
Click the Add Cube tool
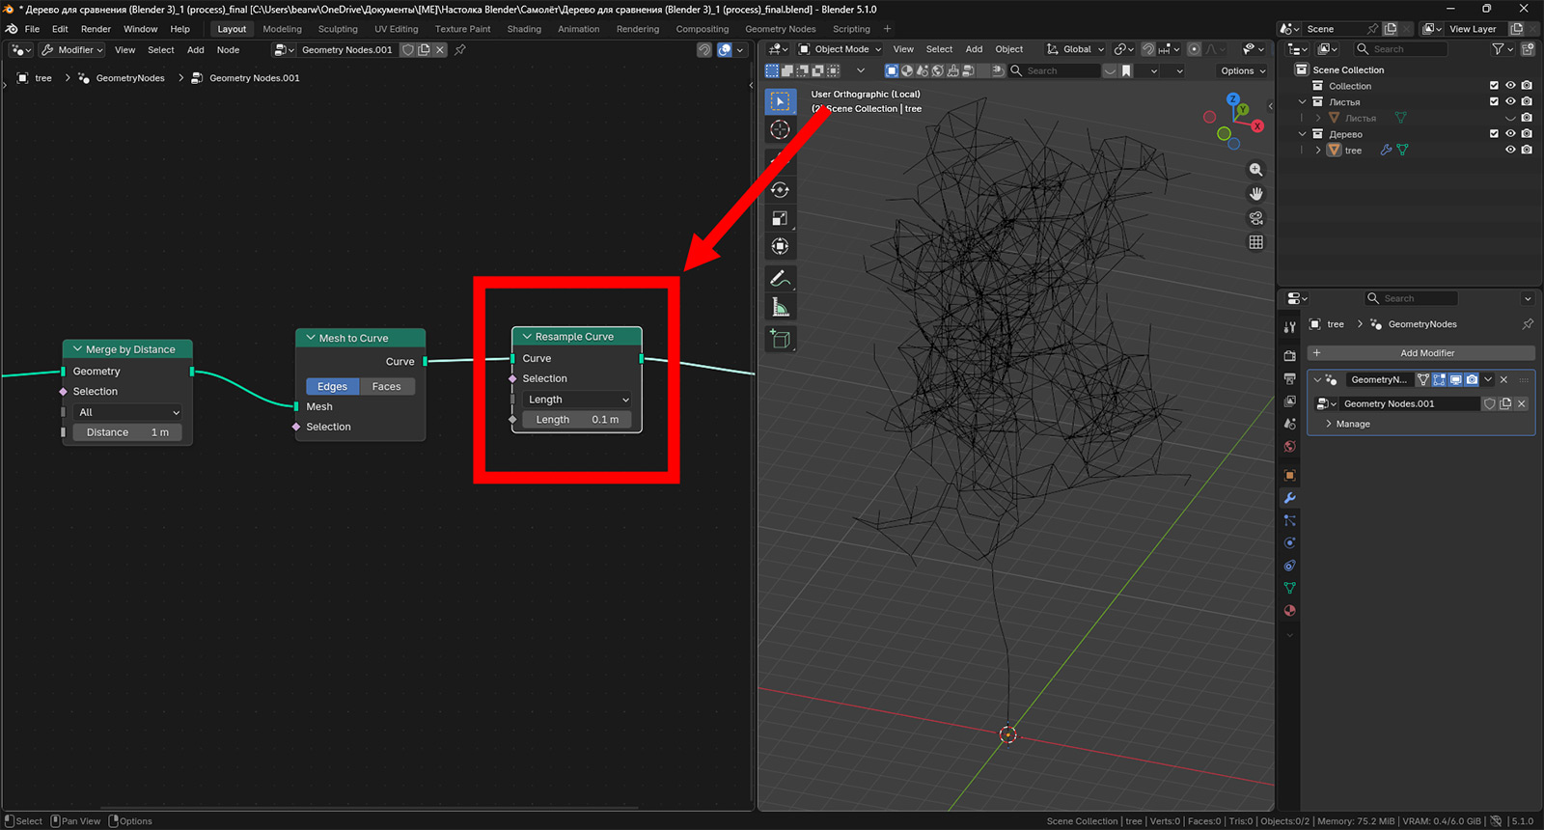pyautogui.click(x=780, y=339)
